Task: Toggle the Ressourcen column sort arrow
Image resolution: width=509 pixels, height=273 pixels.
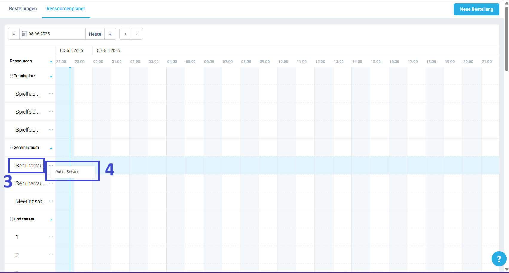Action: click(51, 61)
